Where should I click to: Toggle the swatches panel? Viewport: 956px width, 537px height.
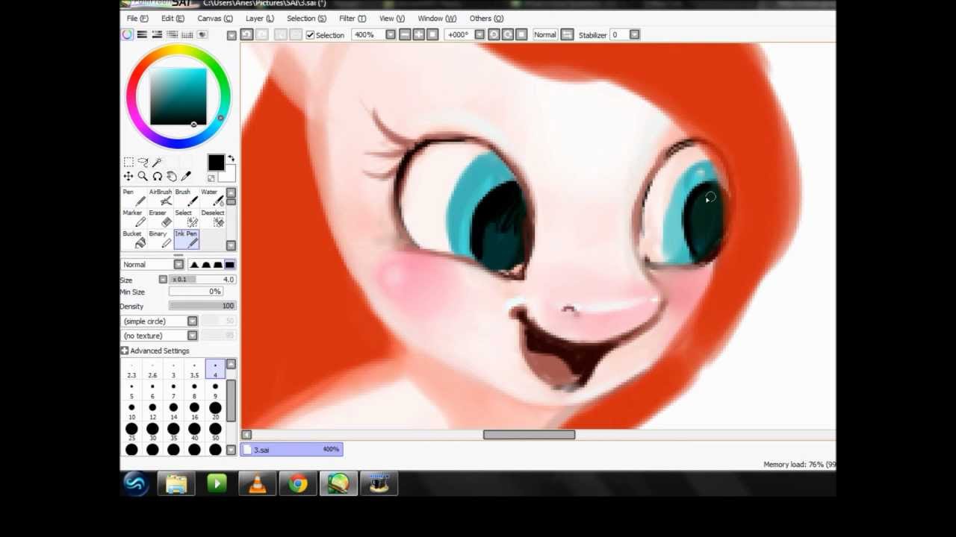(x=187, y=34)
